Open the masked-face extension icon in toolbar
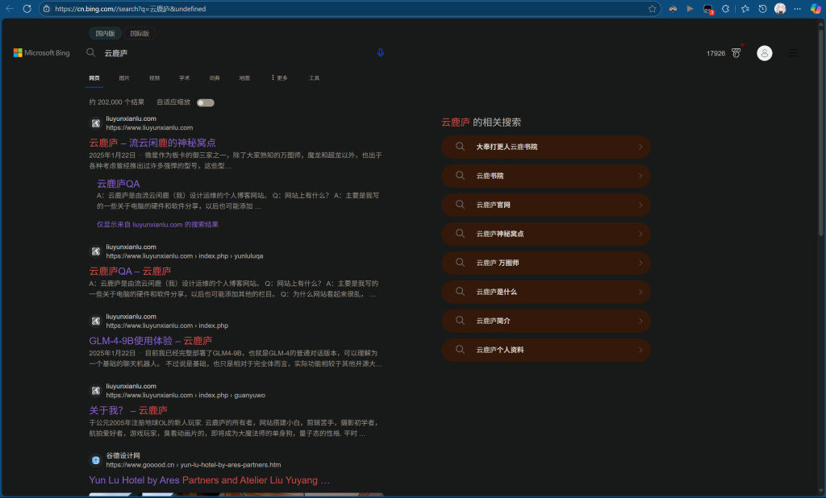Image resolution: width=826 pixels, height=498 pixels. tap(673, 8)
